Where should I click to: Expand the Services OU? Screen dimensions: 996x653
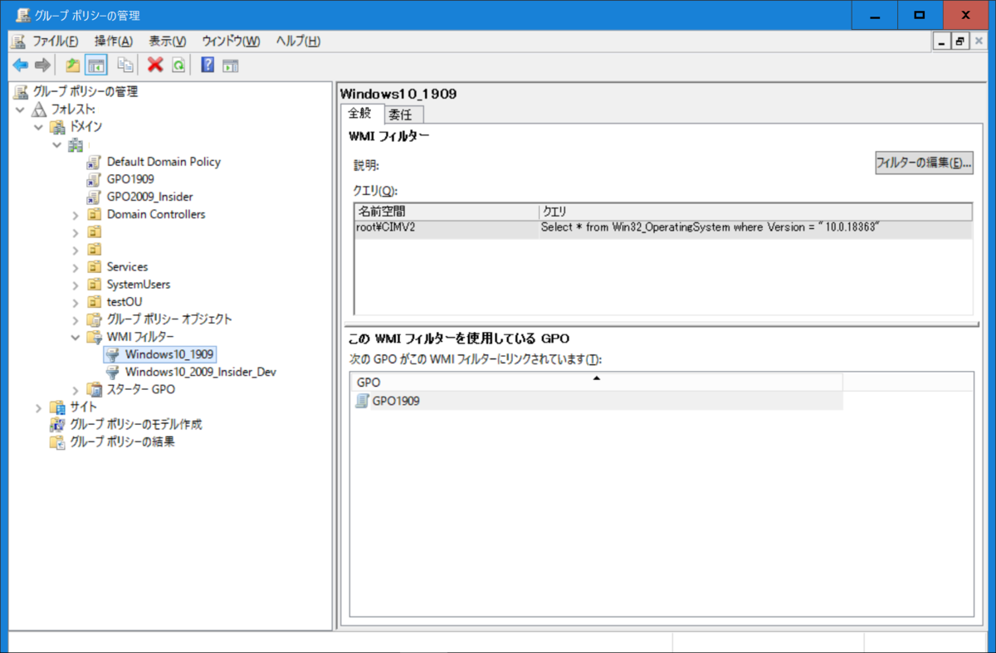pos(76,267)
